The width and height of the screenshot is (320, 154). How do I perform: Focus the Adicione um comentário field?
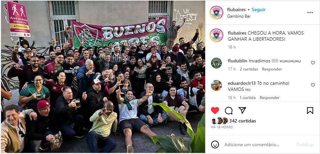pos(252,145)
